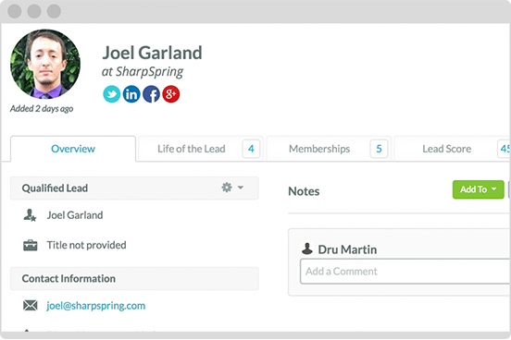Open the Lead Score tab
511x340 pixels.
(x=453, y=149)
